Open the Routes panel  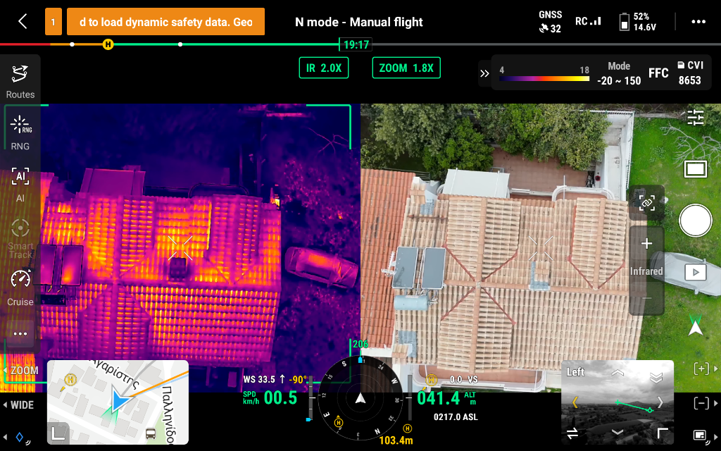click(20, 82)
